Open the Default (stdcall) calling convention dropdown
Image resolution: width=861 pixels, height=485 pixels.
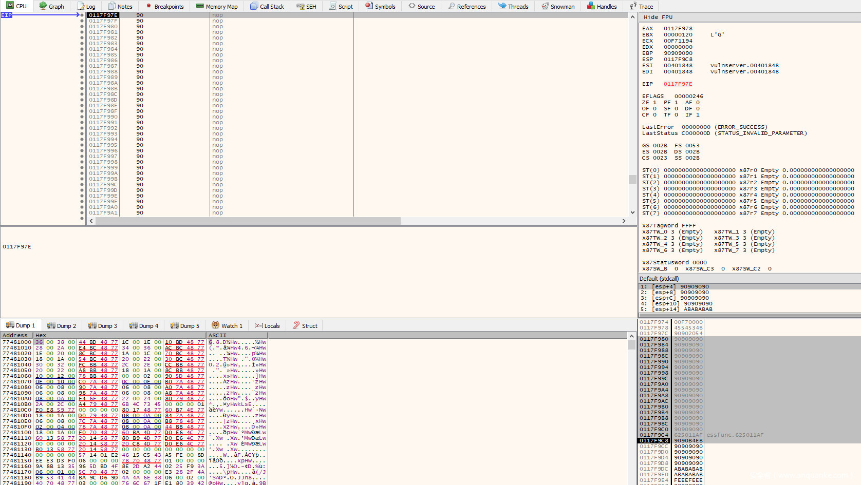tap(659, 279)
